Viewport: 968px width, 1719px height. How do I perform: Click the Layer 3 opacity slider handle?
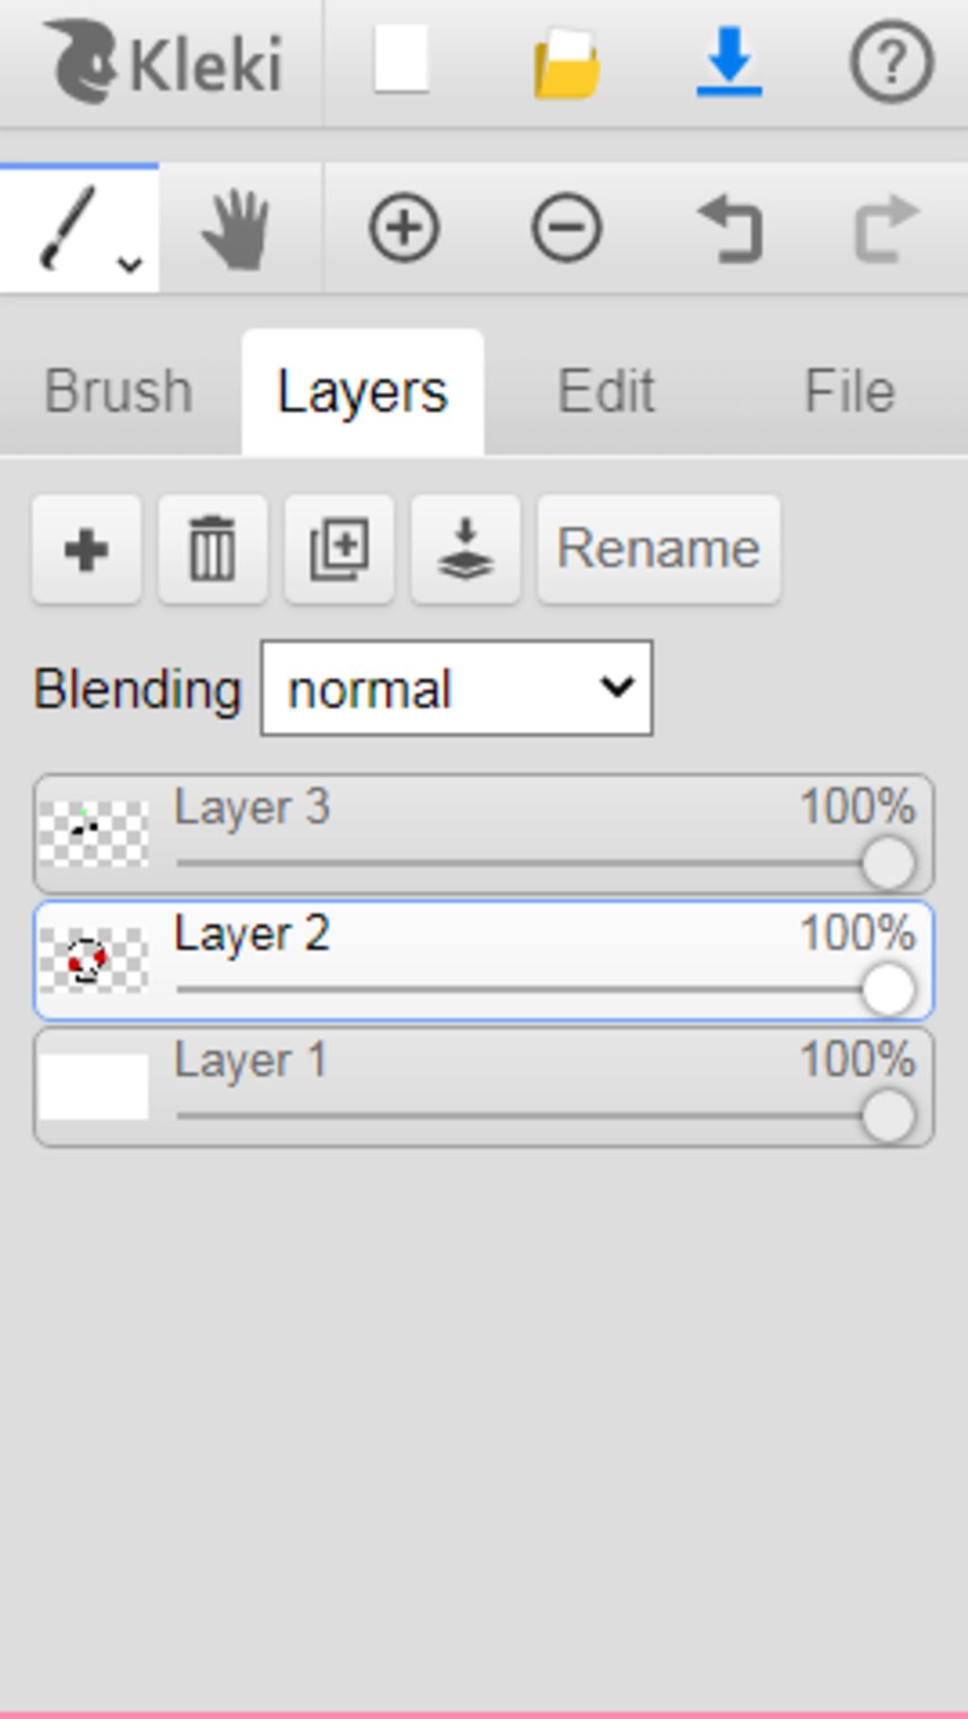point(888,864)
